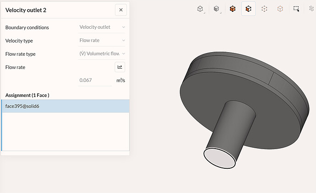Activate the select nodes orange outline cube
Image resolution: width=316 pixels, height=193 pixels.
point(280,9)
